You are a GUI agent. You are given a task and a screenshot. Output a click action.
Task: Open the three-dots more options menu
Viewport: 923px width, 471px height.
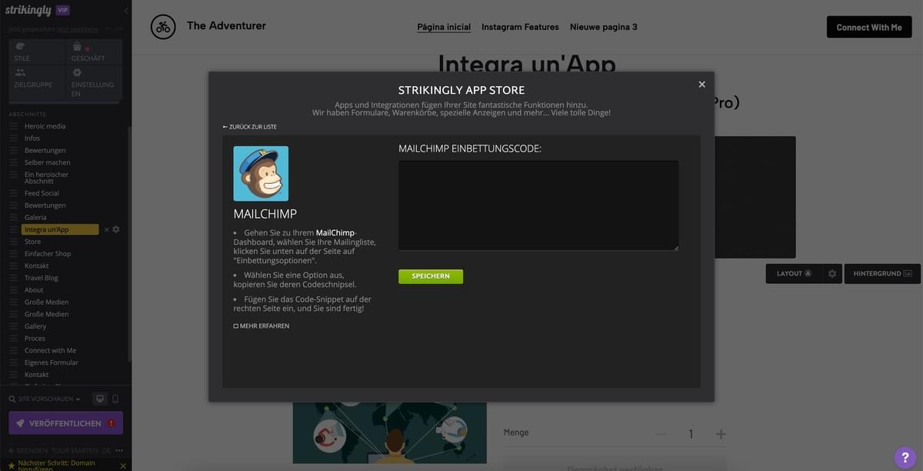pos(119,450)
